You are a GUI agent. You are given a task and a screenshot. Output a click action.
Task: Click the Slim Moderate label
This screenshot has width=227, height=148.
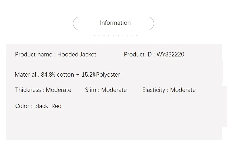tap(106, 90)
